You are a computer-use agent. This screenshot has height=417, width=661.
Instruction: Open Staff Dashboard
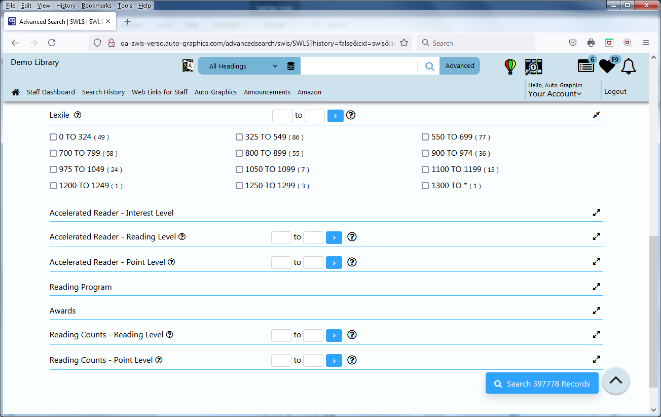pos(51,92)
